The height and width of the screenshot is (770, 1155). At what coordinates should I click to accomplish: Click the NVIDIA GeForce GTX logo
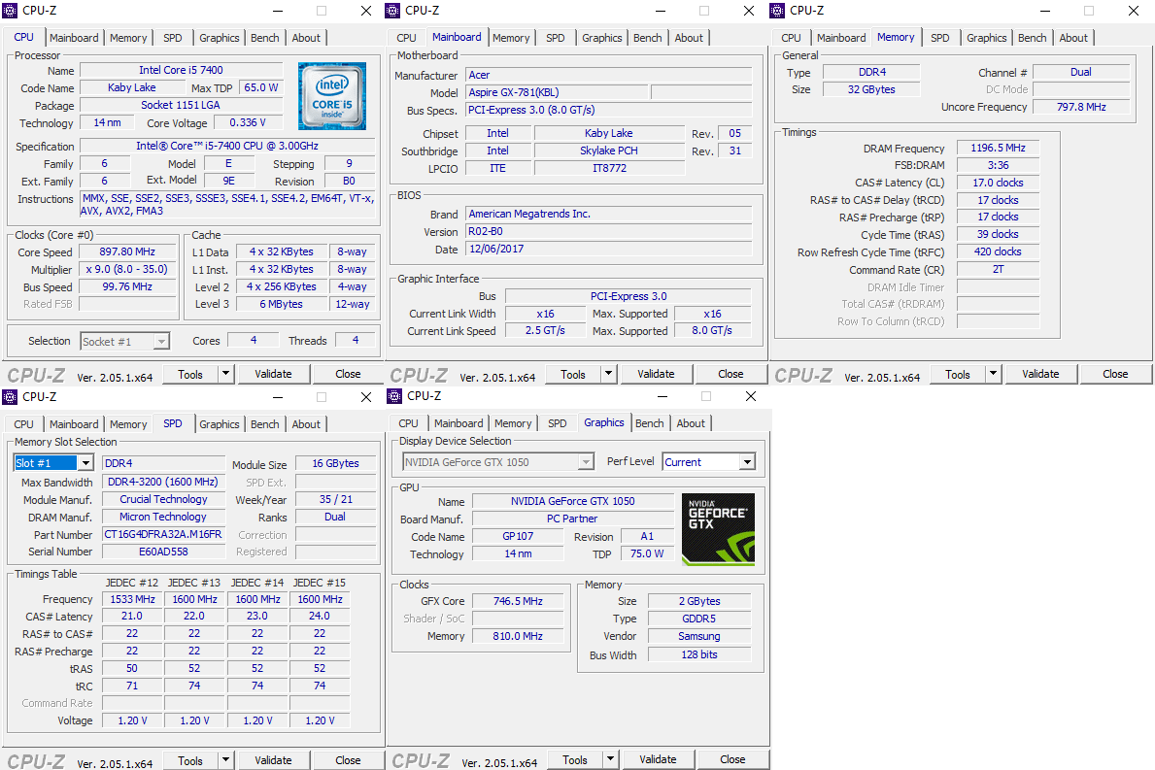[718, 529]
